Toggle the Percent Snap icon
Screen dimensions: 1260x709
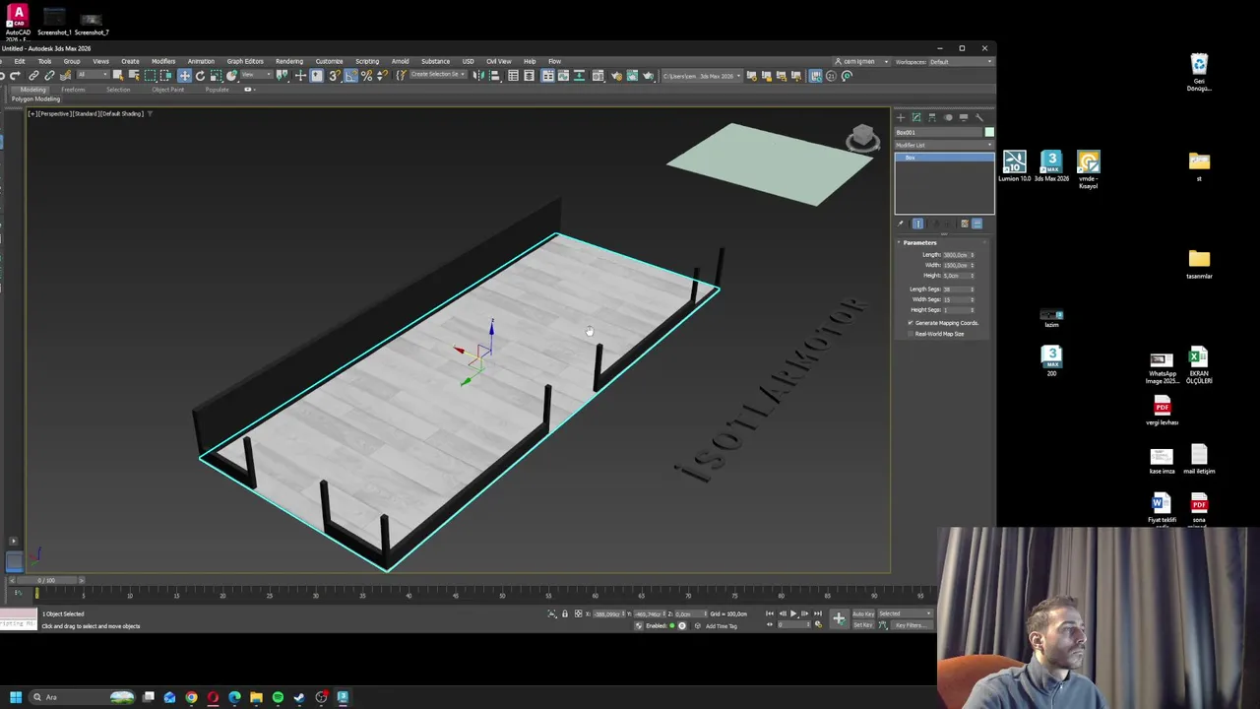pos(366,76)
